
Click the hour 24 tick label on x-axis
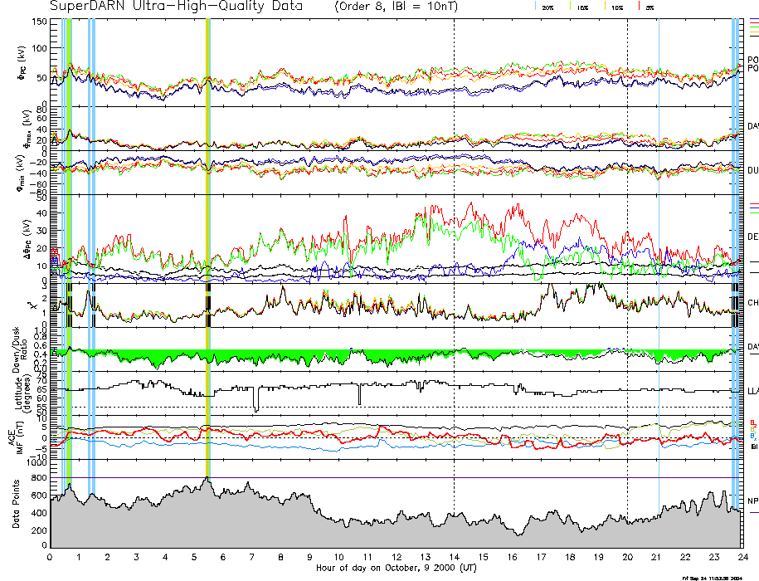tap(742, 558)
